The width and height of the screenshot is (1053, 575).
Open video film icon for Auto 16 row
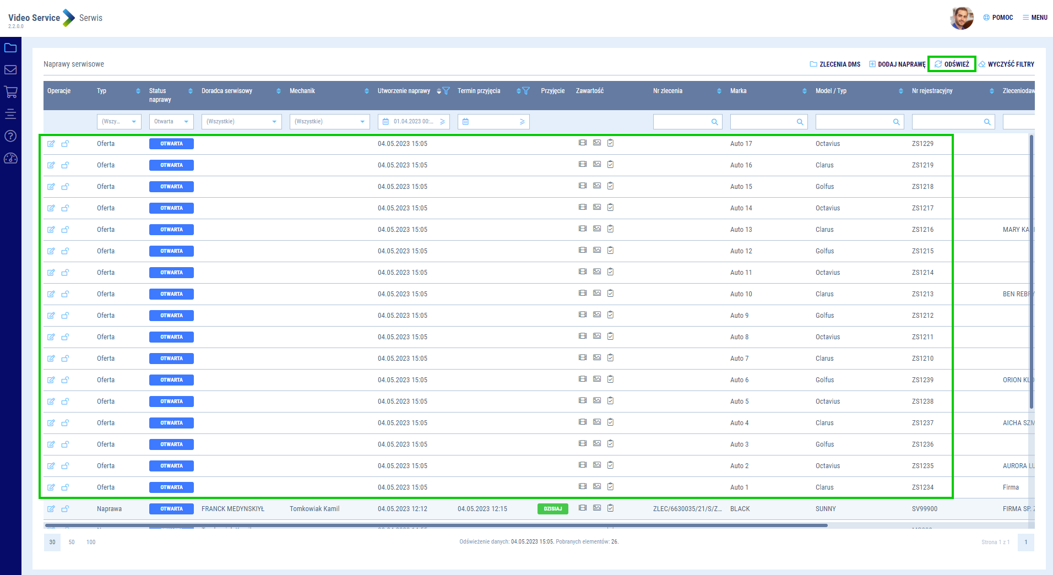coord(583,164)
